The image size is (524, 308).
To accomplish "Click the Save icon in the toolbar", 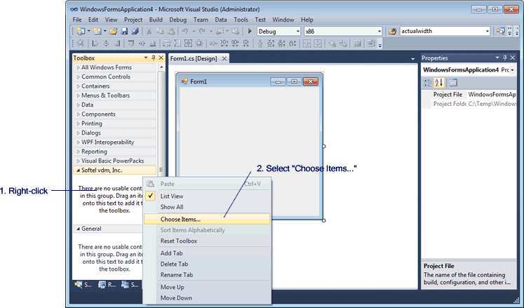I will [x=123, y=32].
